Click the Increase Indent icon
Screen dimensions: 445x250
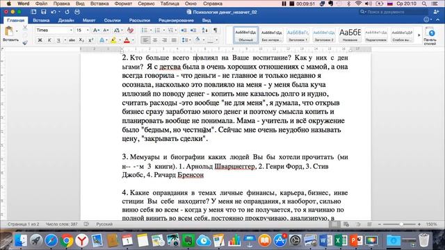193,31
